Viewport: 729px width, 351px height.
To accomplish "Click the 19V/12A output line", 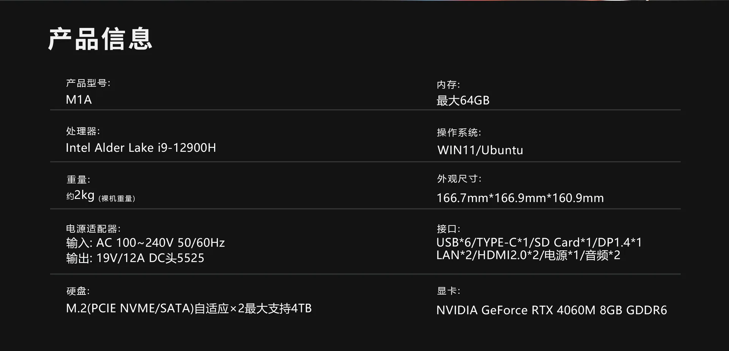I will (x=135, y=258).
